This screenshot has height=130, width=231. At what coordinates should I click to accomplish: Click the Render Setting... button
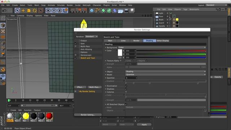point(88,115)
